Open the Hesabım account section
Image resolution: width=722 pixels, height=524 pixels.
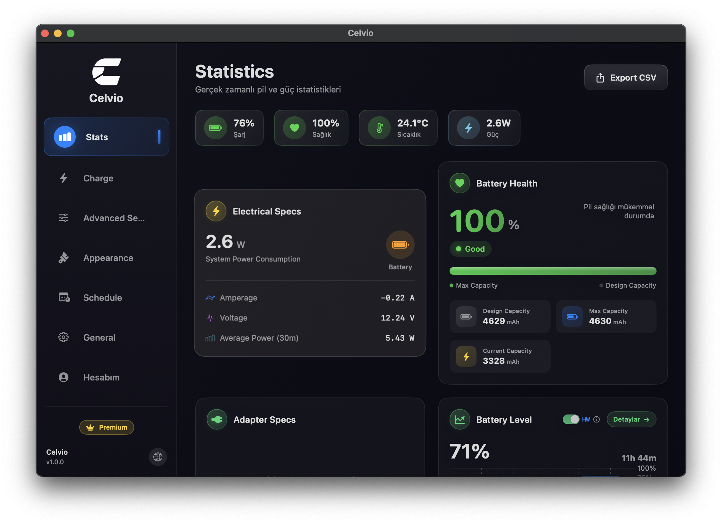point(101,377)
